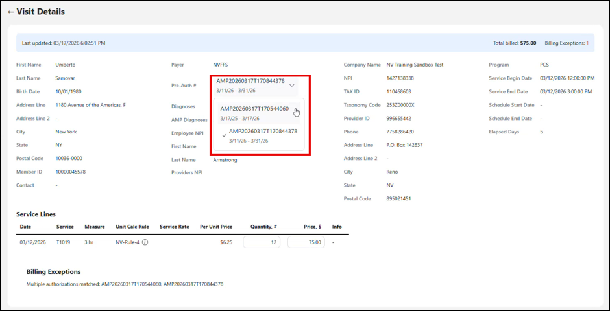Click the Service Rate column header

click(x=175, y=227)
